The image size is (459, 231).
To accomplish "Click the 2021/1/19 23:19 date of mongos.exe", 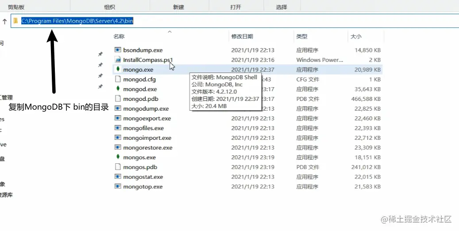I will tap(253, 157).
